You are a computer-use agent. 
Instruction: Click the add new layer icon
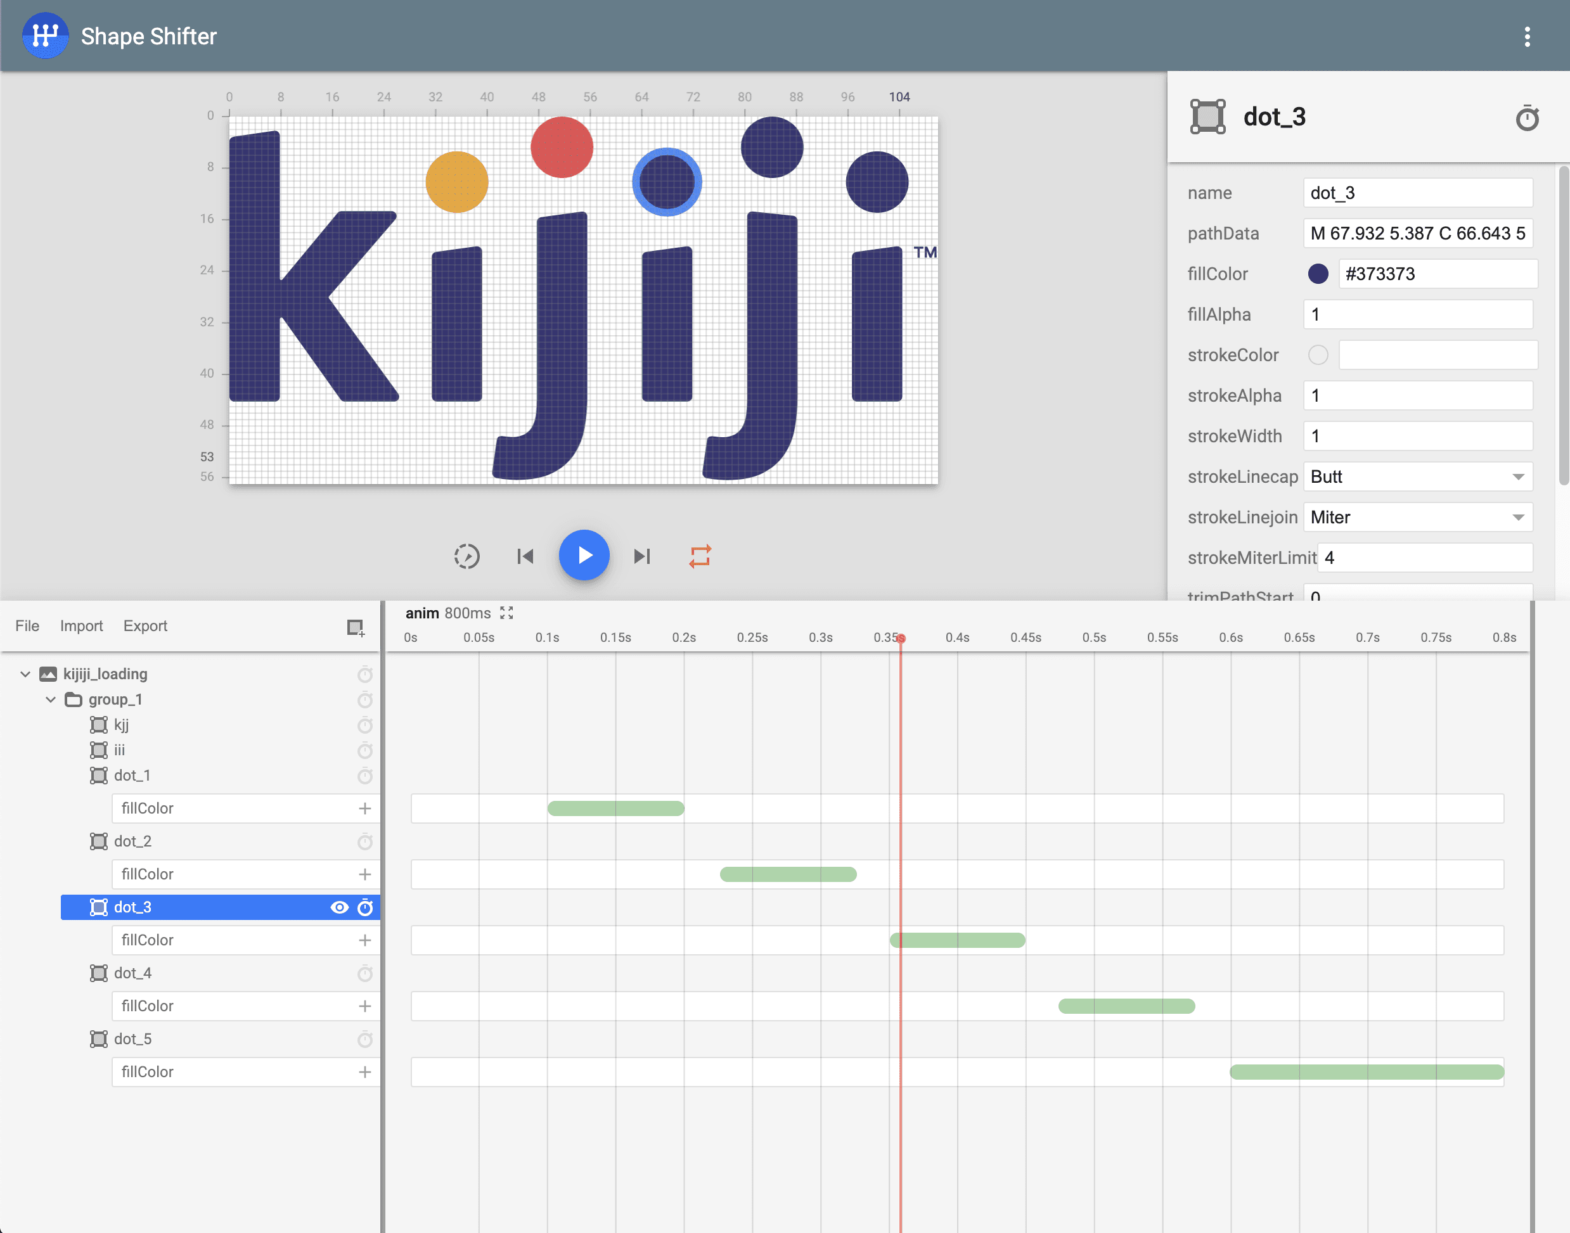356,627
